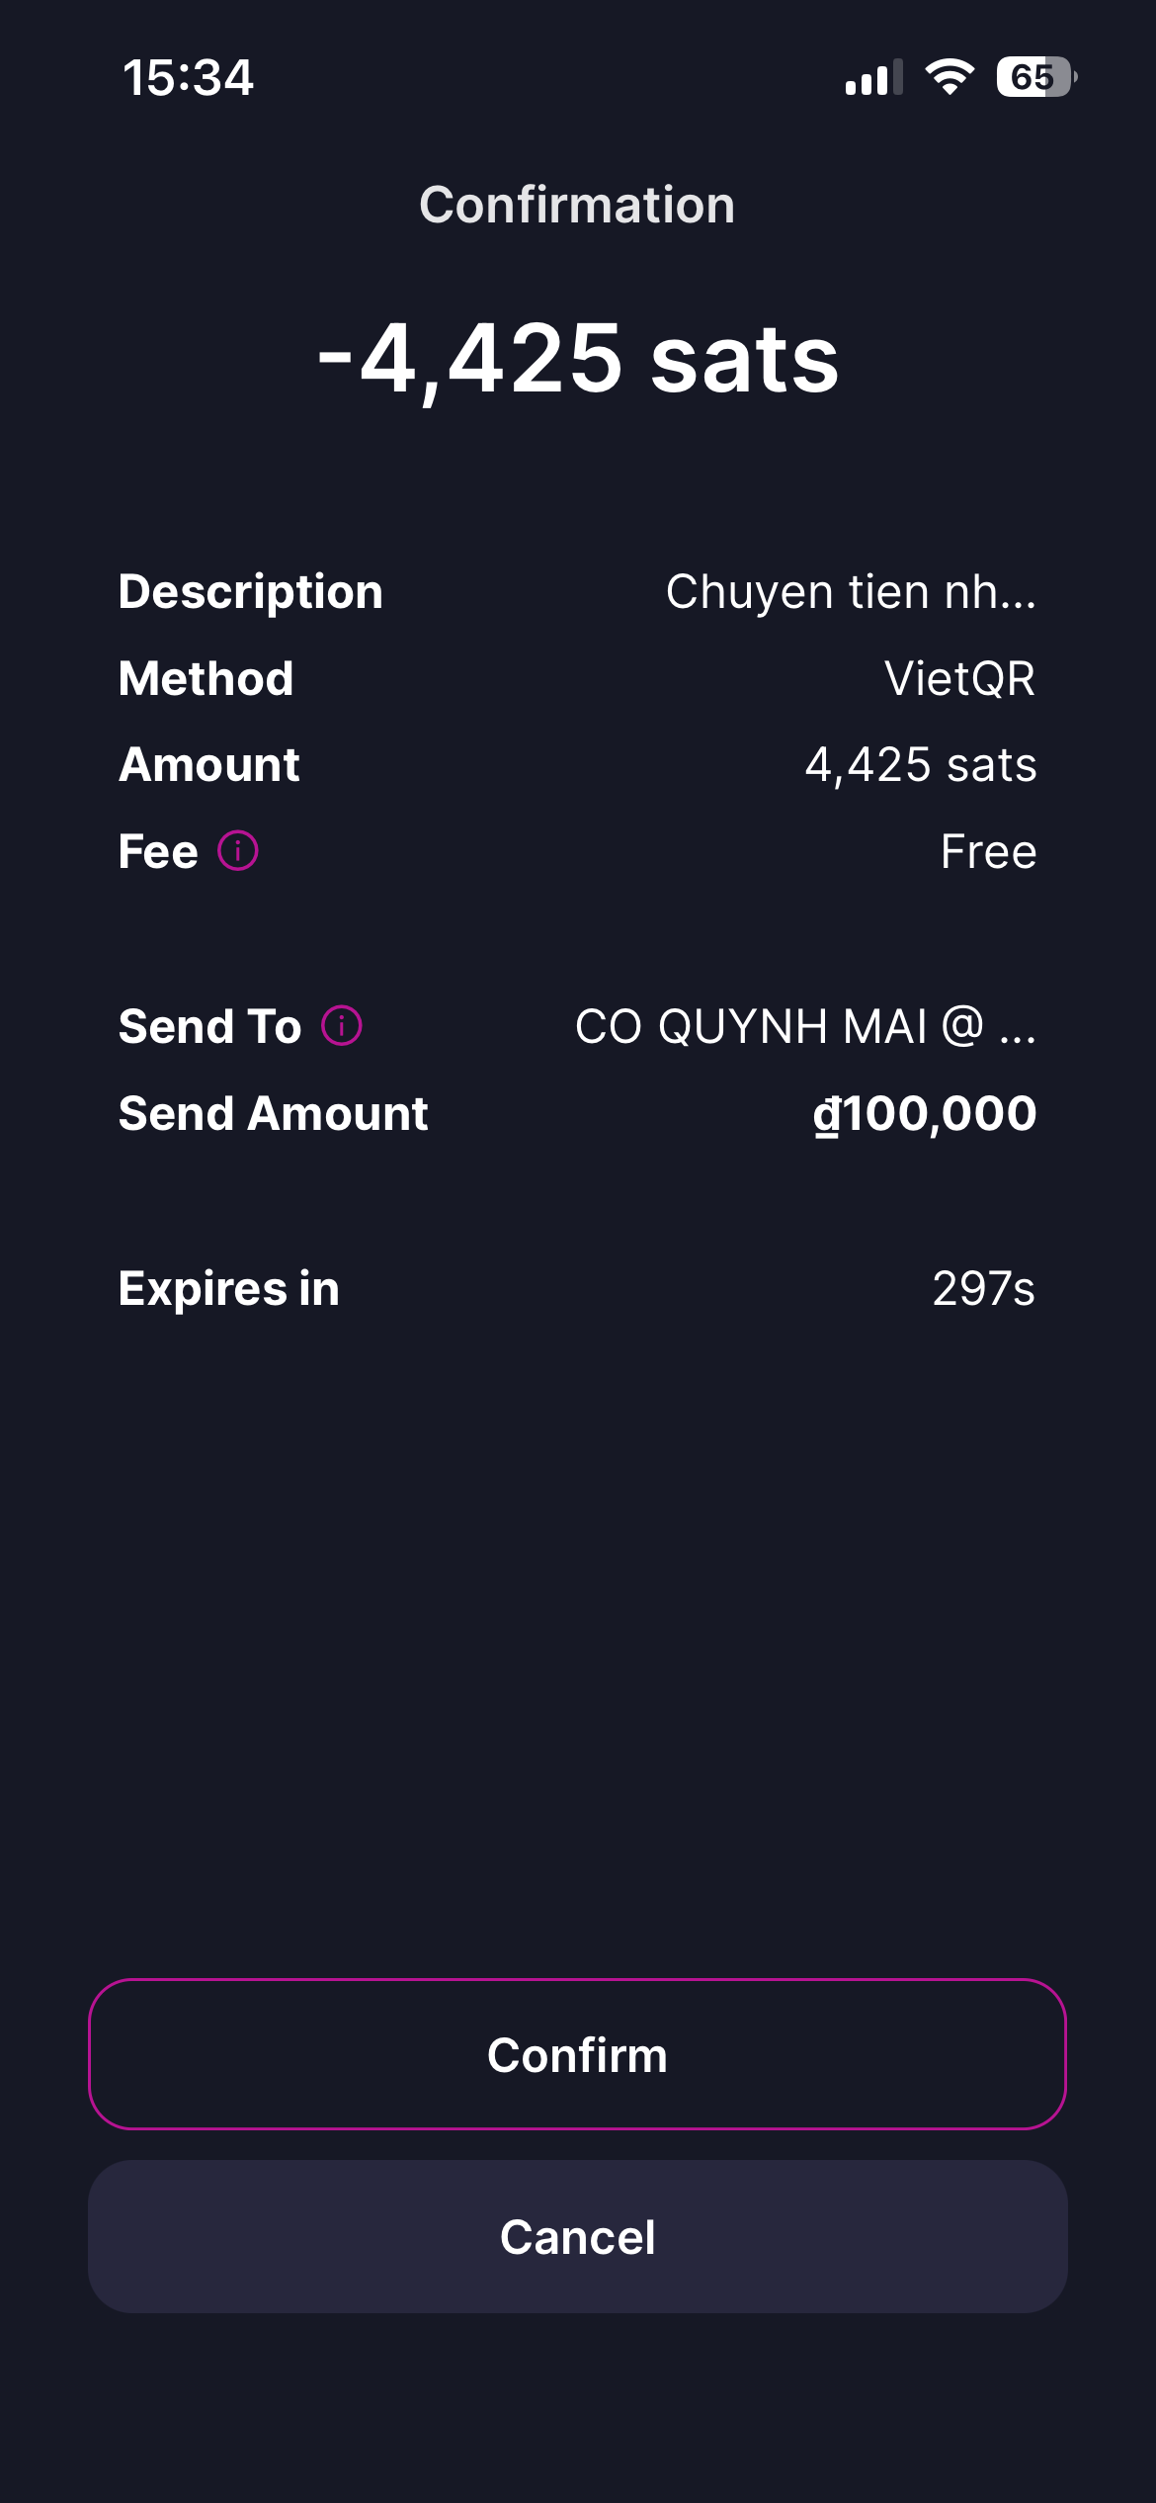Tap the Expires in label
Screen dimensions: 1156x2503
pos(228,1289)
